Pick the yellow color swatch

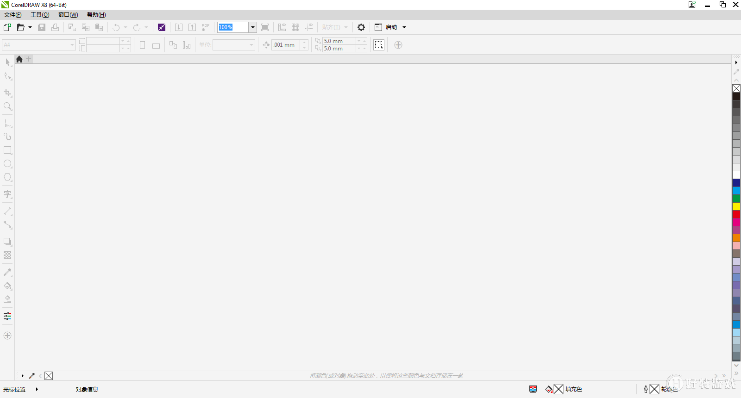click(736, 206)
